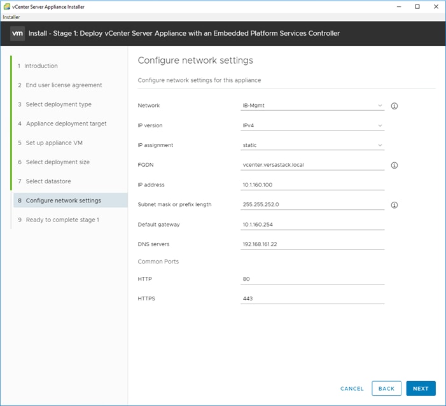446x406 pixels.
Task: Go to step 1 Introduction
Action: [38, 66]
